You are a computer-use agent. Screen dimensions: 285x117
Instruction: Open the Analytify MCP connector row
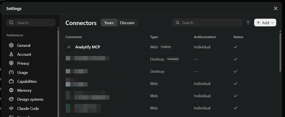coord(168,47)
